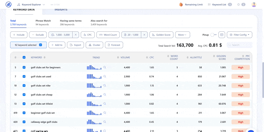Open the Keyword Explorer dropdown
The height and width of the screenshot is (132, 264).
click(x=31, y=5)
